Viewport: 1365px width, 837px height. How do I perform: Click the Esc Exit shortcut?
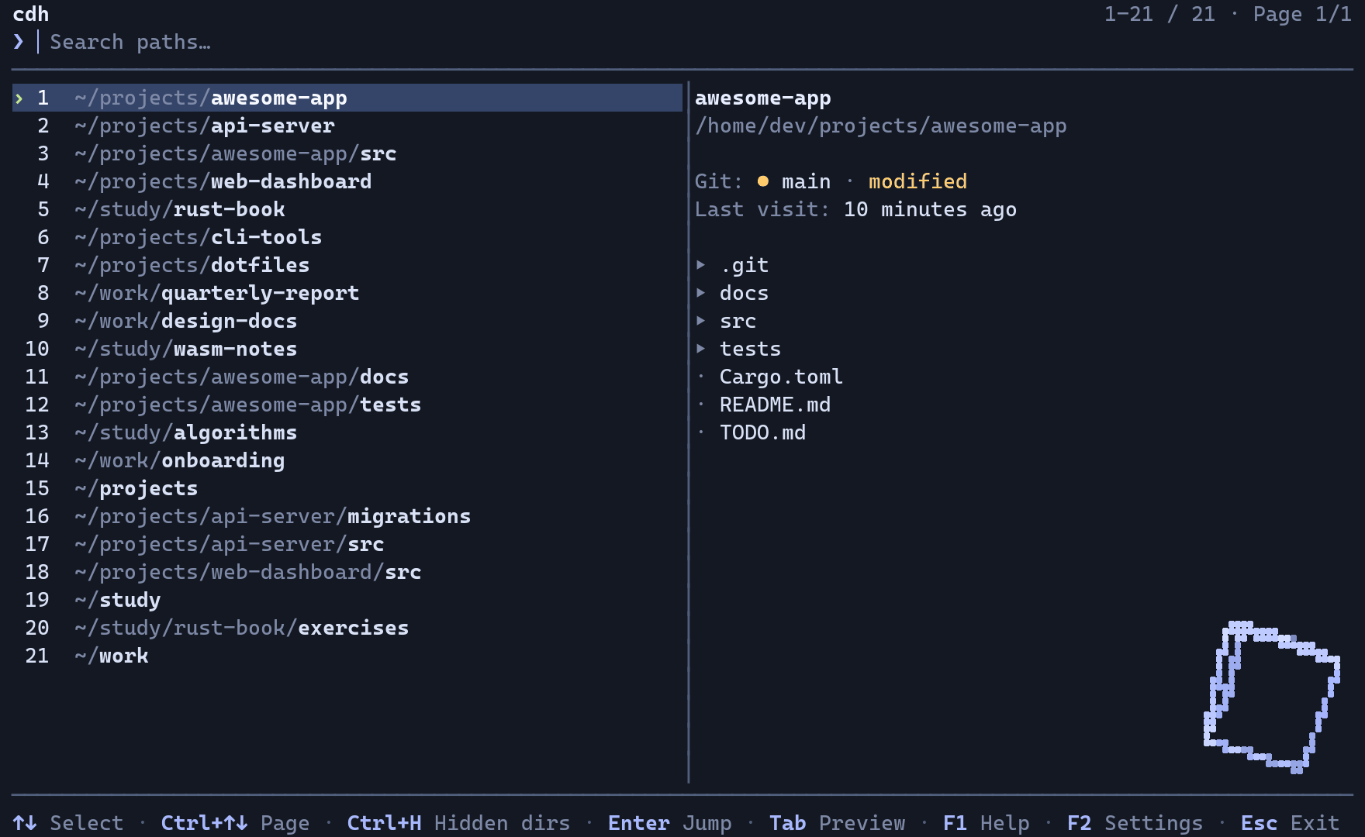click(1291, 823)
